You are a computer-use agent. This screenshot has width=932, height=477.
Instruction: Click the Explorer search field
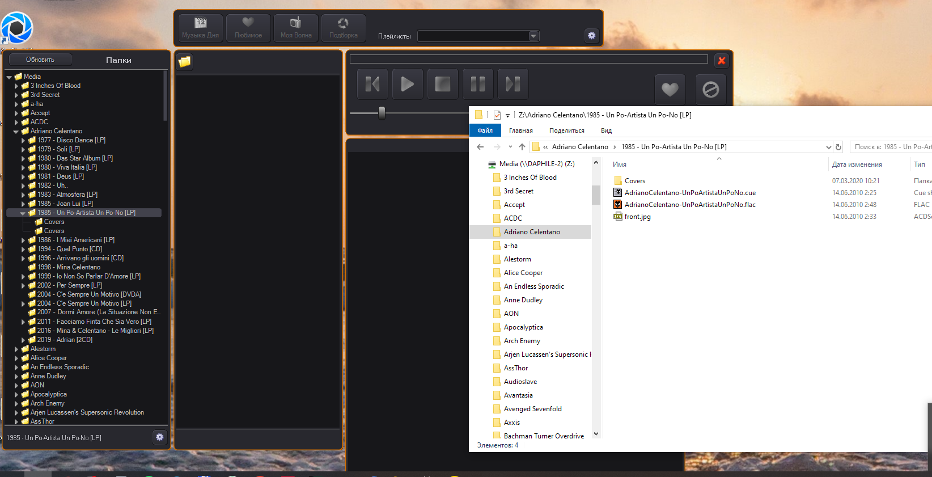[892, 147]
